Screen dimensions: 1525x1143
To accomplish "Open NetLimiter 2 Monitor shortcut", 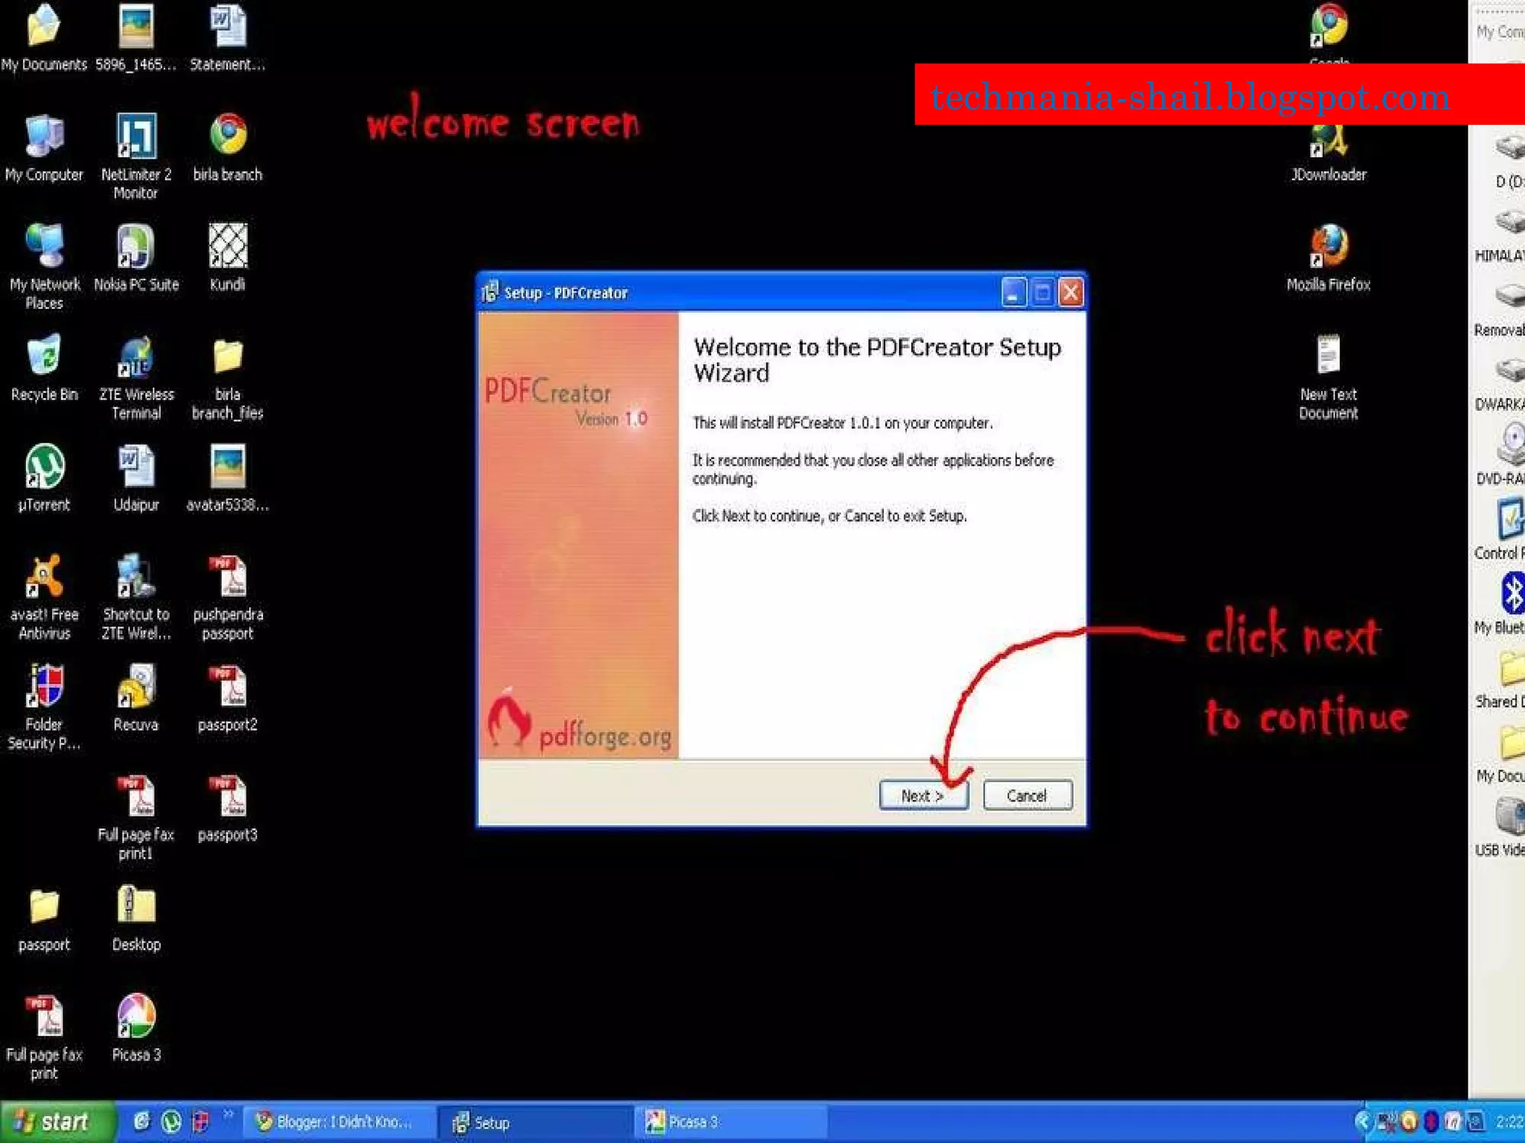I will coord(136,137).
